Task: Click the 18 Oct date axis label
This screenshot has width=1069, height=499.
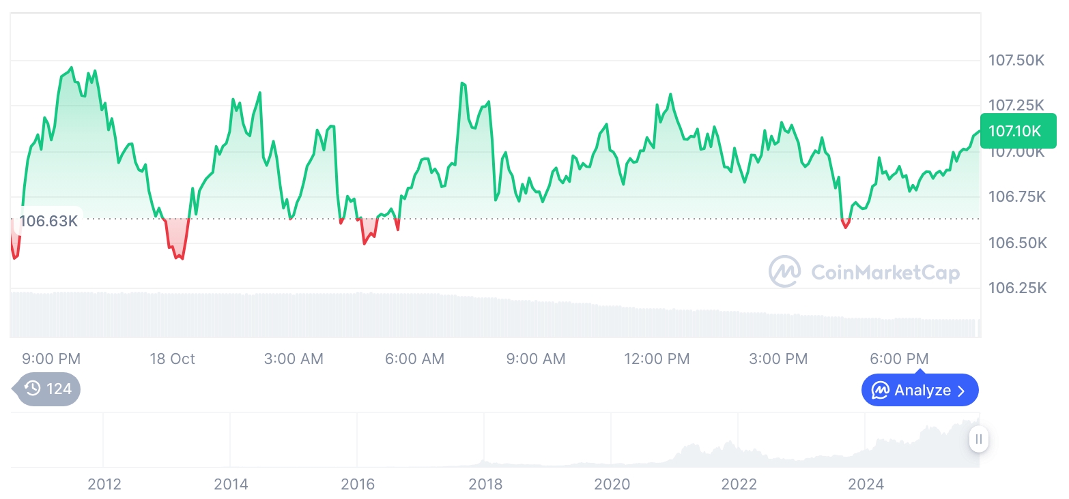Action: (172, 359)
